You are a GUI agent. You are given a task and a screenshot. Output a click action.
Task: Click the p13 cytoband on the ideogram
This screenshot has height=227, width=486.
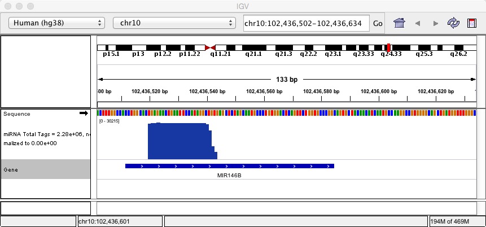point(138,48)
